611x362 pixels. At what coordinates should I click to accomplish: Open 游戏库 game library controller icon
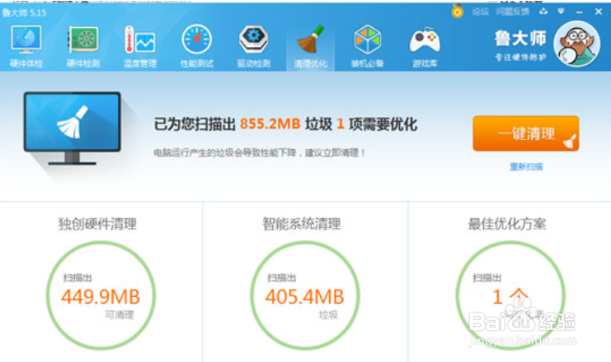coord(425,46)
